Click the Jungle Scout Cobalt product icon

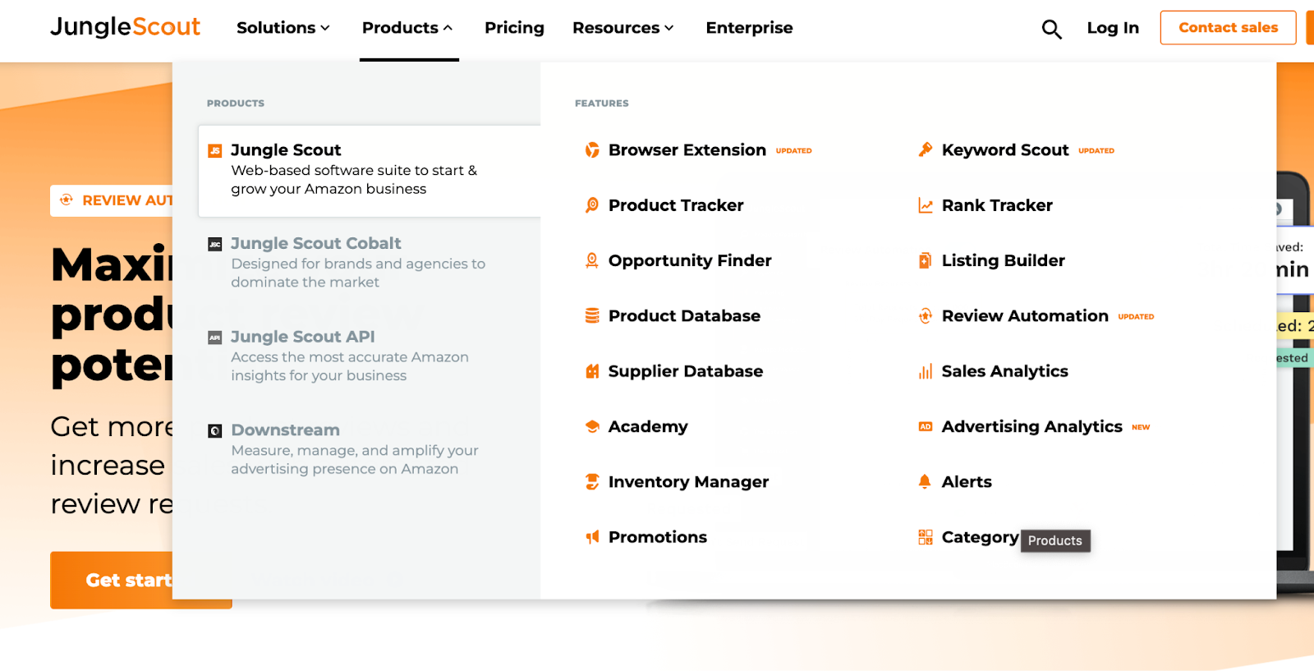215,244
